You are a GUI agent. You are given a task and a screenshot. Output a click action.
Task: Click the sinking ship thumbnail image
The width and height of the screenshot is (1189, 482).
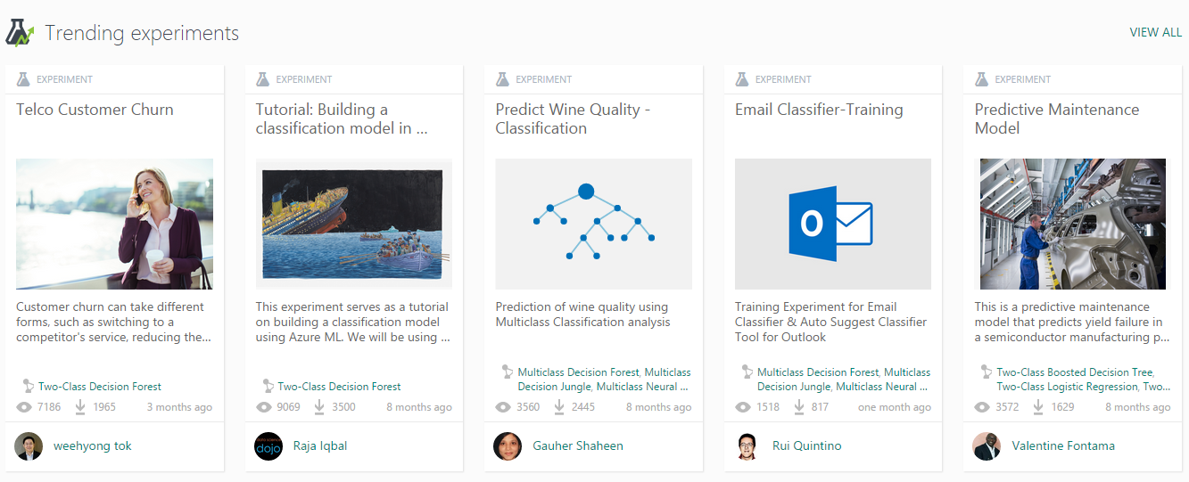pyautogui.click(x=354, y=224)
